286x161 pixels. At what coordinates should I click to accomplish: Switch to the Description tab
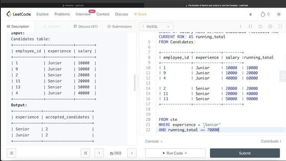18,26
